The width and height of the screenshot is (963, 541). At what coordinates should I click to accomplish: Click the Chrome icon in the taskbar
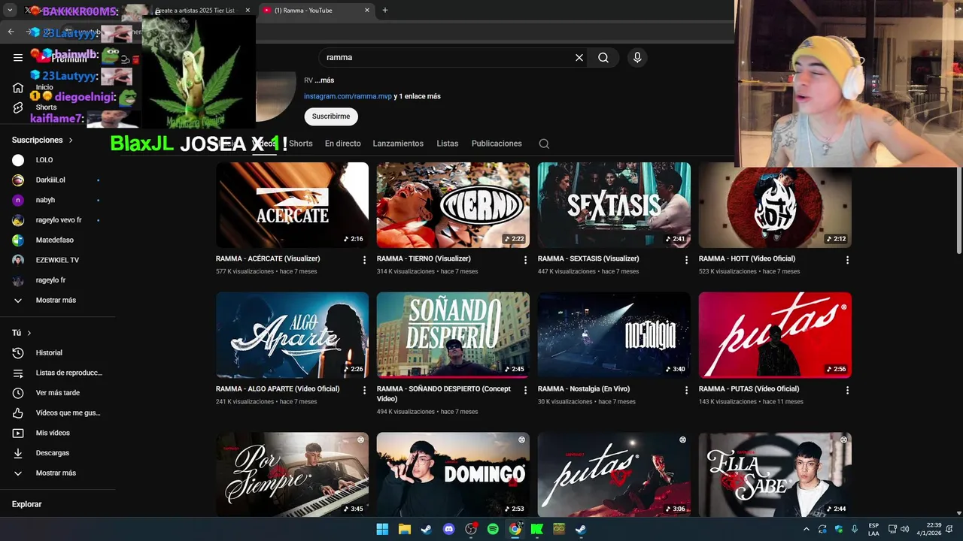click(x=515, y=529)
